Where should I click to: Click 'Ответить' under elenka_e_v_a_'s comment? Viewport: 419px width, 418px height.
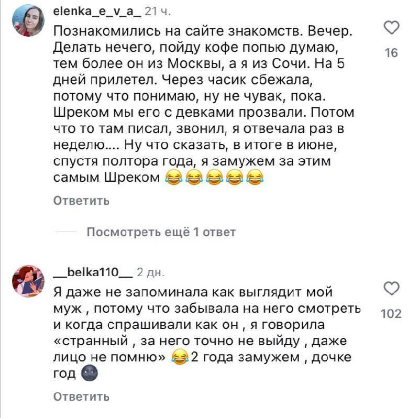[x=81, y=201]
